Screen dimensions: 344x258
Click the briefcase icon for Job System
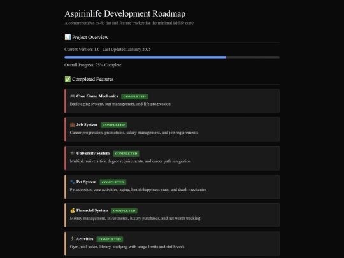pos(73,125)
